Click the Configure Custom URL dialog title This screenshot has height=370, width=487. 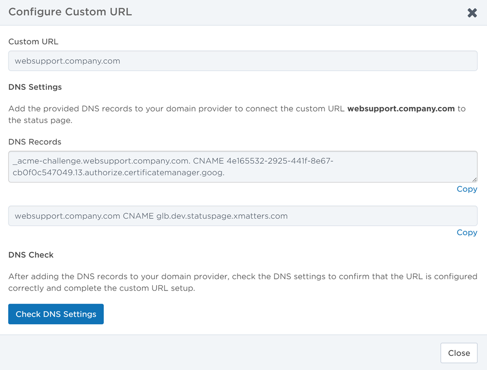(70, 12)
